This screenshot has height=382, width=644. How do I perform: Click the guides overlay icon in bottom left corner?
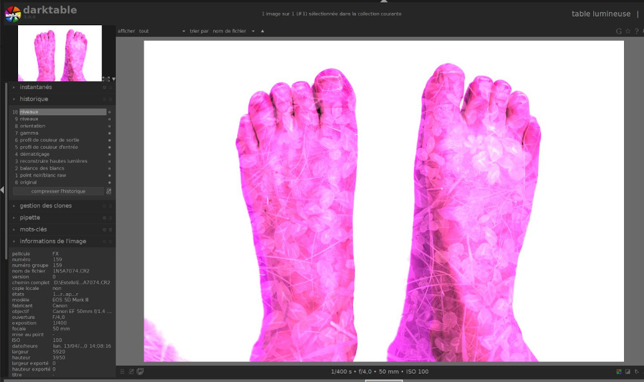tap(122, 371)
